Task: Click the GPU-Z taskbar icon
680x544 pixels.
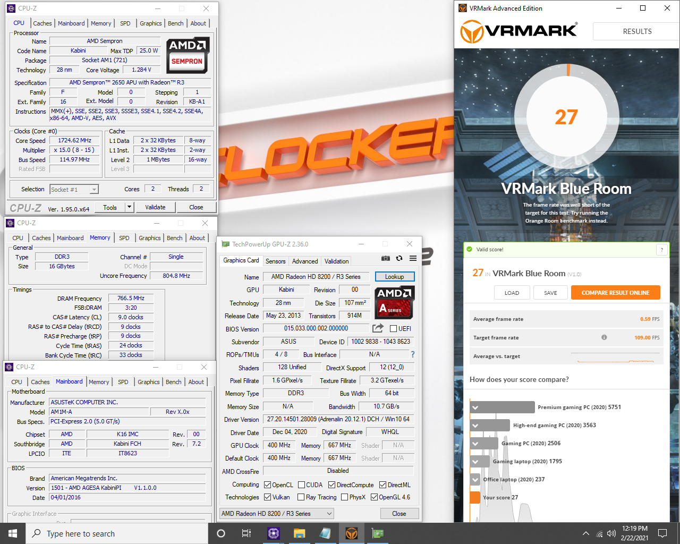Action: coord(377,533)
